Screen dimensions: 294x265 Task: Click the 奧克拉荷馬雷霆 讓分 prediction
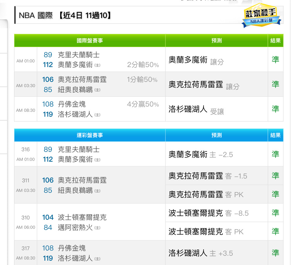[204, 85]
